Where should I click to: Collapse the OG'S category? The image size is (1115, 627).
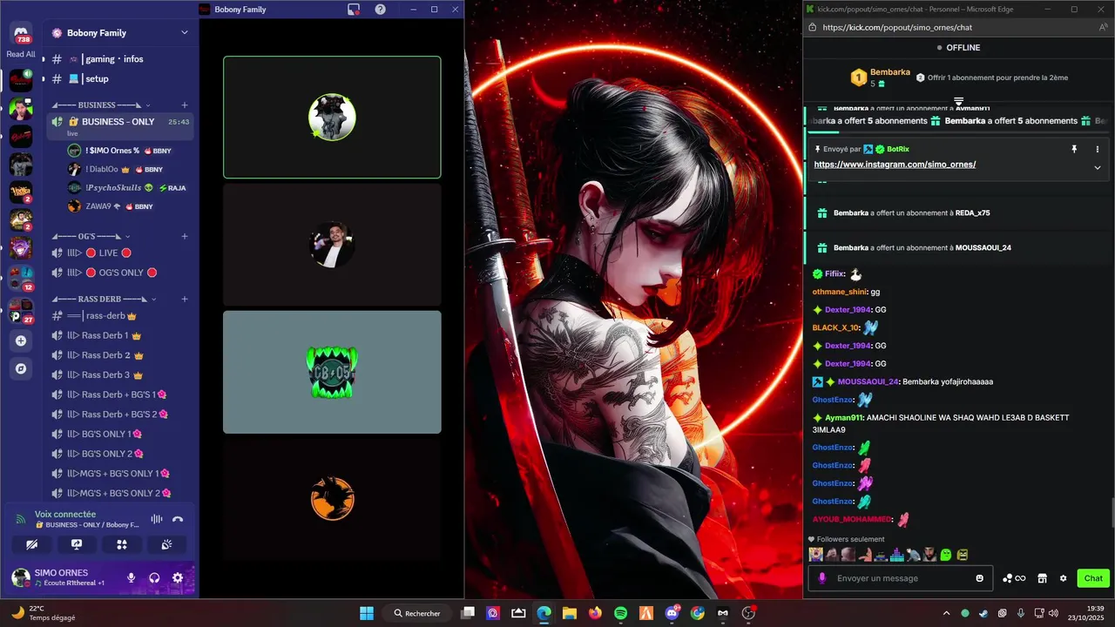point(91,236)
